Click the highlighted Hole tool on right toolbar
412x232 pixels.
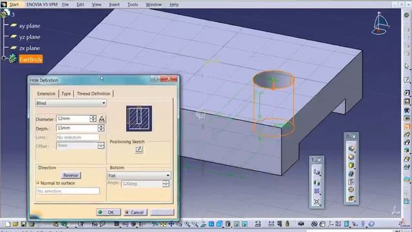coord(407,127)
